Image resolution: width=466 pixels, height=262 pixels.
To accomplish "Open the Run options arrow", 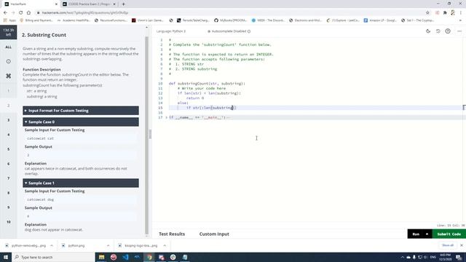I will (x=427, y=234).
